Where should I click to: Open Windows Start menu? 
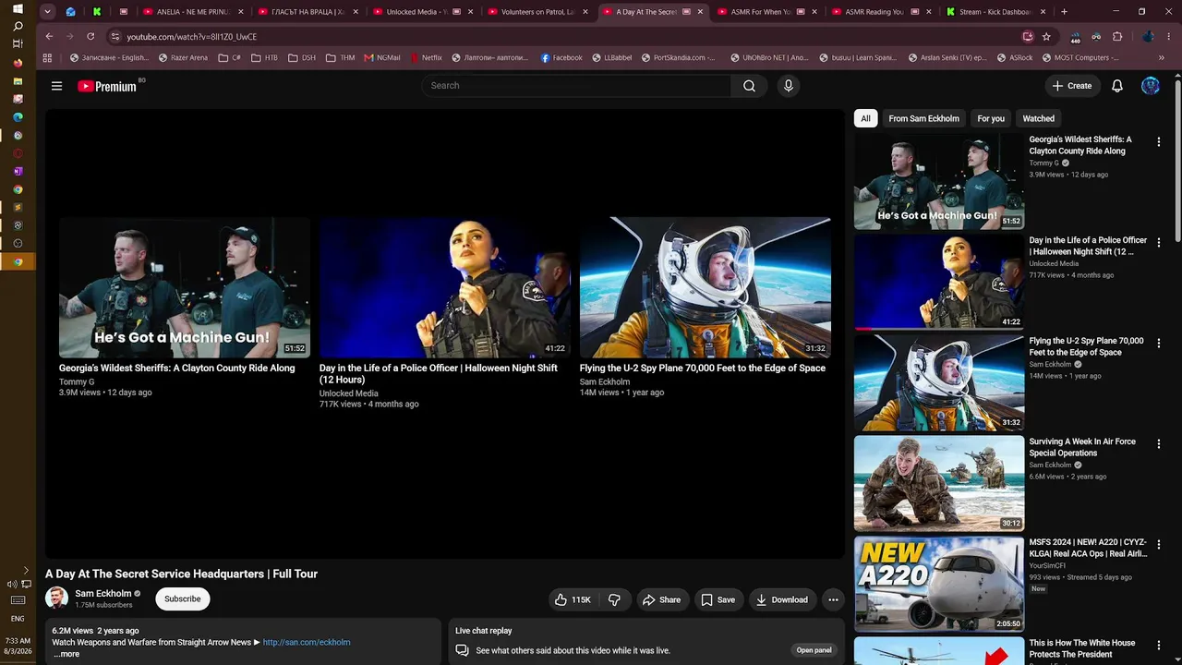point(18,9)
